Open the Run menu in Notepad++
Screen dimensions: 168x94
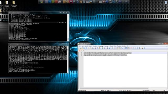tap(115, 46)
